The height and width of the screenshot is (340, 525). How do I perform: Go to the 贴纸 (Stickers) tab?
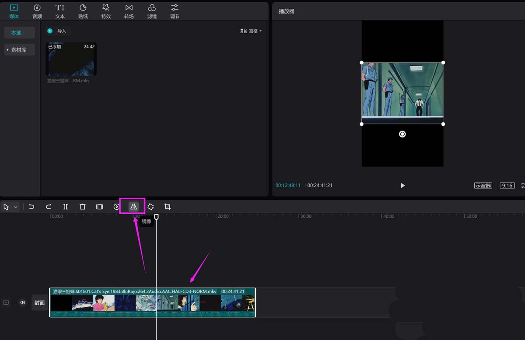point(83,11)
